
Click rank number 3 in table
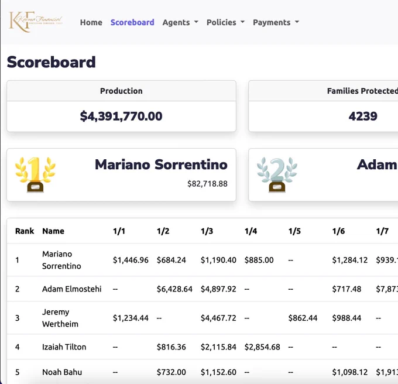(17, 318)
